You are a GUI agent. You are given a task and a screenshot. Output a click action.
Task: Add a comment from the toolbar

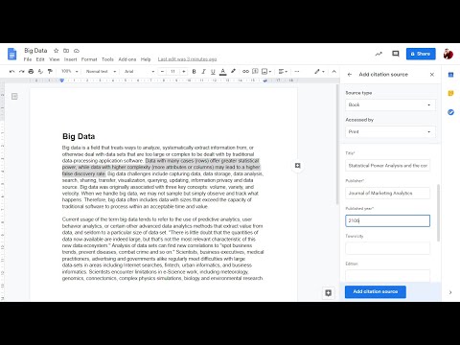pyautogui.click(x=255, y=71)
